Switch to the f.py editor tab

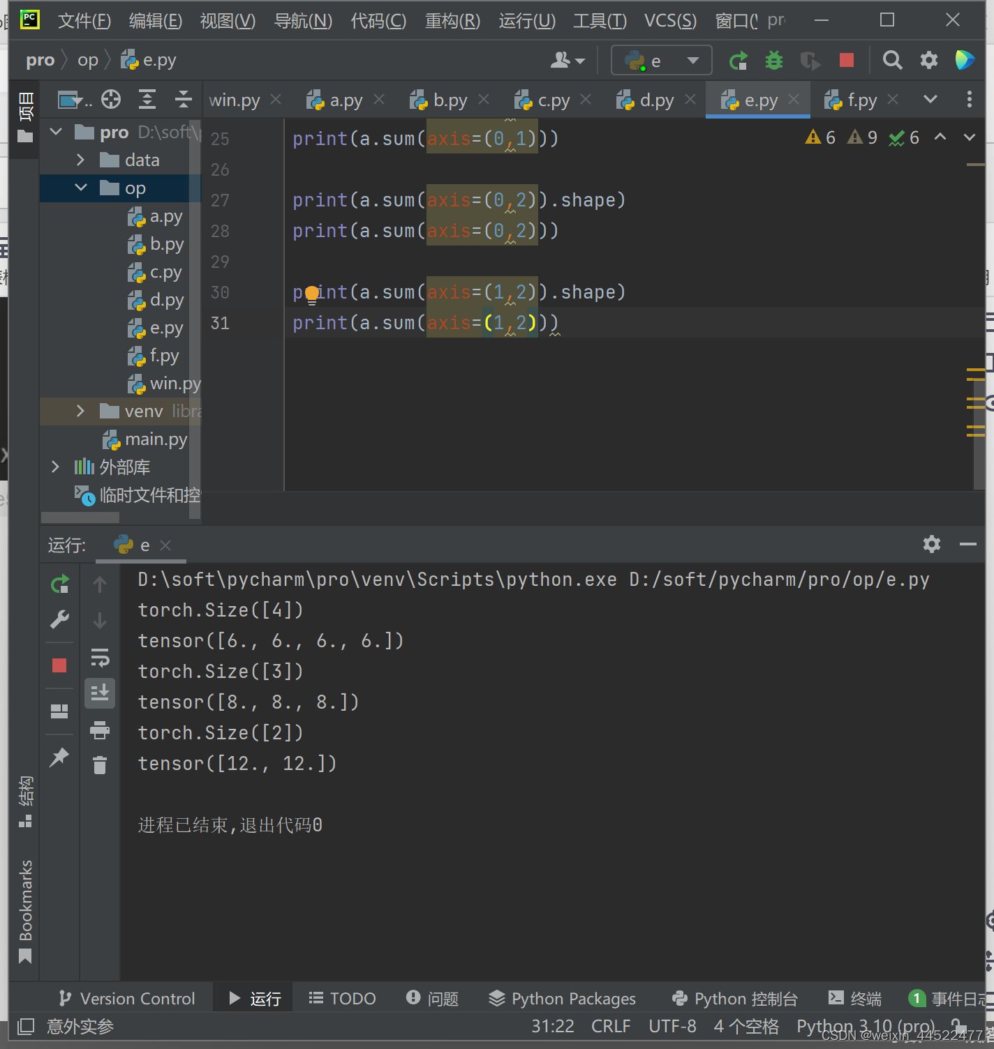point(852,100)
